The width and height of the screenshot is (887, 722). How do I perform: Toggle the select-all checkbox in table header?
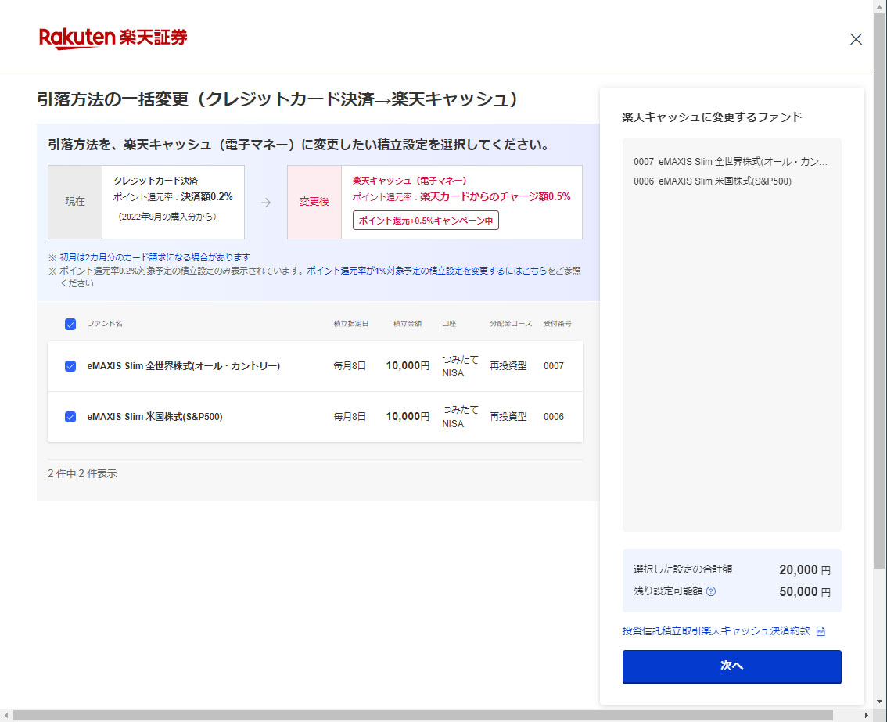(x=70, y=324)
